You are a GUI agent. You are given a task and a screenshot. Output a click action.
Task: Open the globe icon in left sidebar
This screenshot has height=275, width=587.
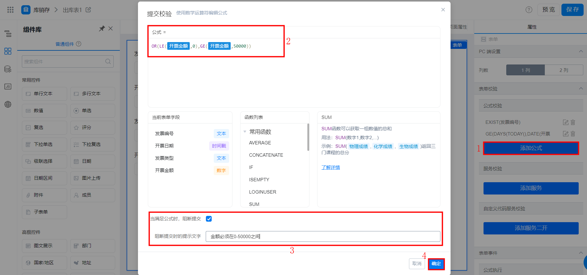coord(8,104)
